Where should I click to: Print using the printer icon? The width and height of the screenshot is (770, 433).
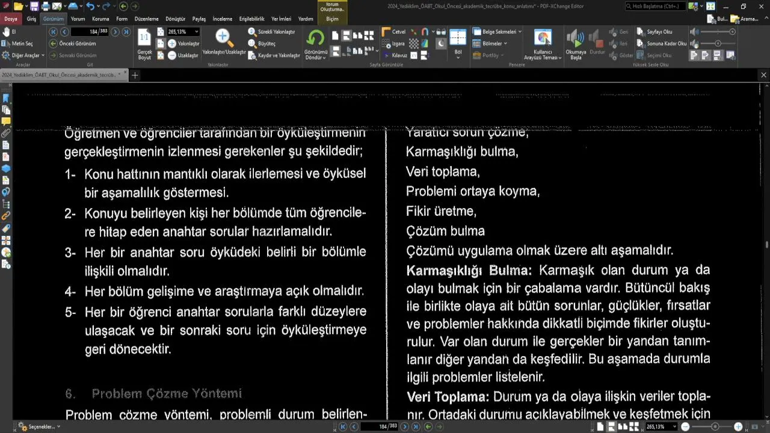pos(46,6)
